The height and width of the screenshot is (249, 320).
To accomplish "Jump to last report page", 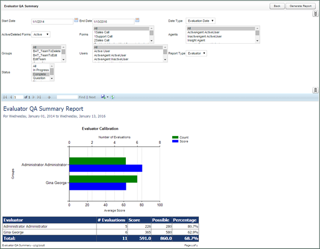I will 38,98.
